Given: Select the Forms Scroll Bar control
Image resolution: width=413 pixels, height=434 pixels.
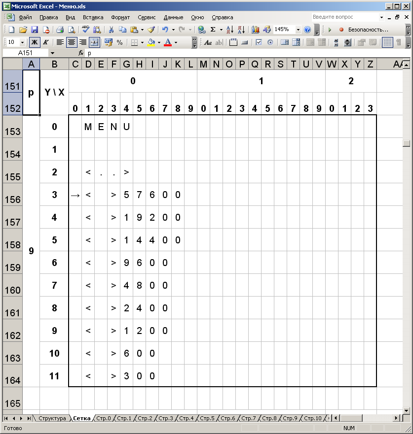Looking at the screenshot, I should tap(336, 42).
